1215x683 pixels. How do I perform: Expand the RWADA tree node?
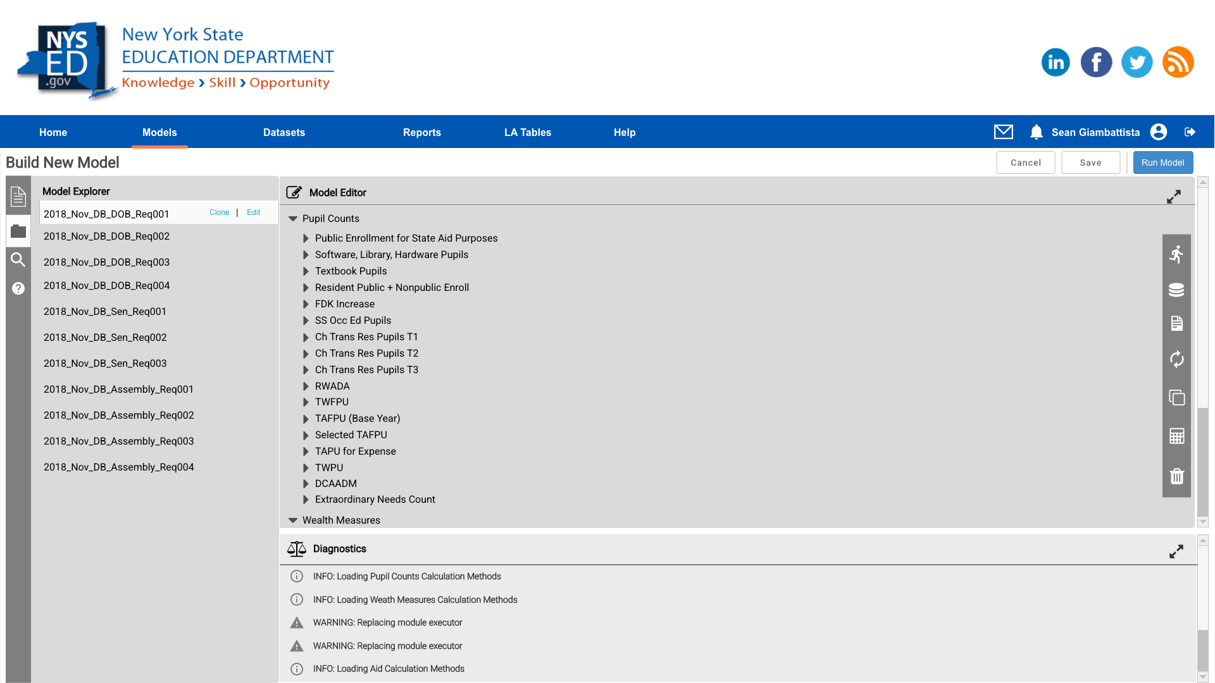pyautogui.click(x=306, y=386)
